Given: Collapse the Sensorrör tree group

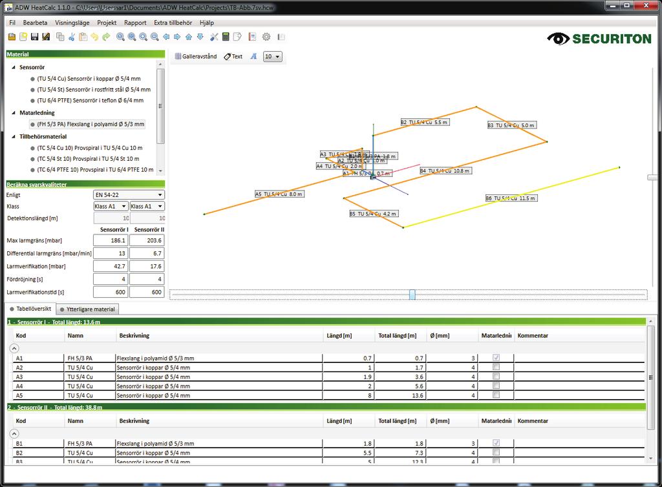Looking at the screenshot, I should (x=14, y=67).
